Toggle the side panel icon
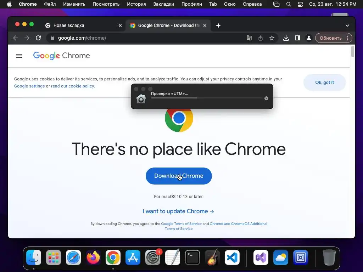 point(297,38)
